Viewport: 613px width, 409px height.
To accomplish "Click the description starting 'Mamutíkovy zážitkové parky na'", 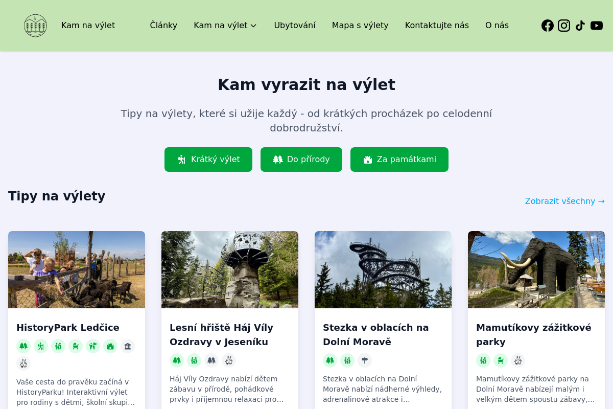I will click(536, 389).
